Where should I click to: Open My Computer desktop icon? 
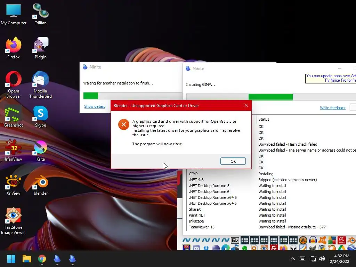point(14,14)
